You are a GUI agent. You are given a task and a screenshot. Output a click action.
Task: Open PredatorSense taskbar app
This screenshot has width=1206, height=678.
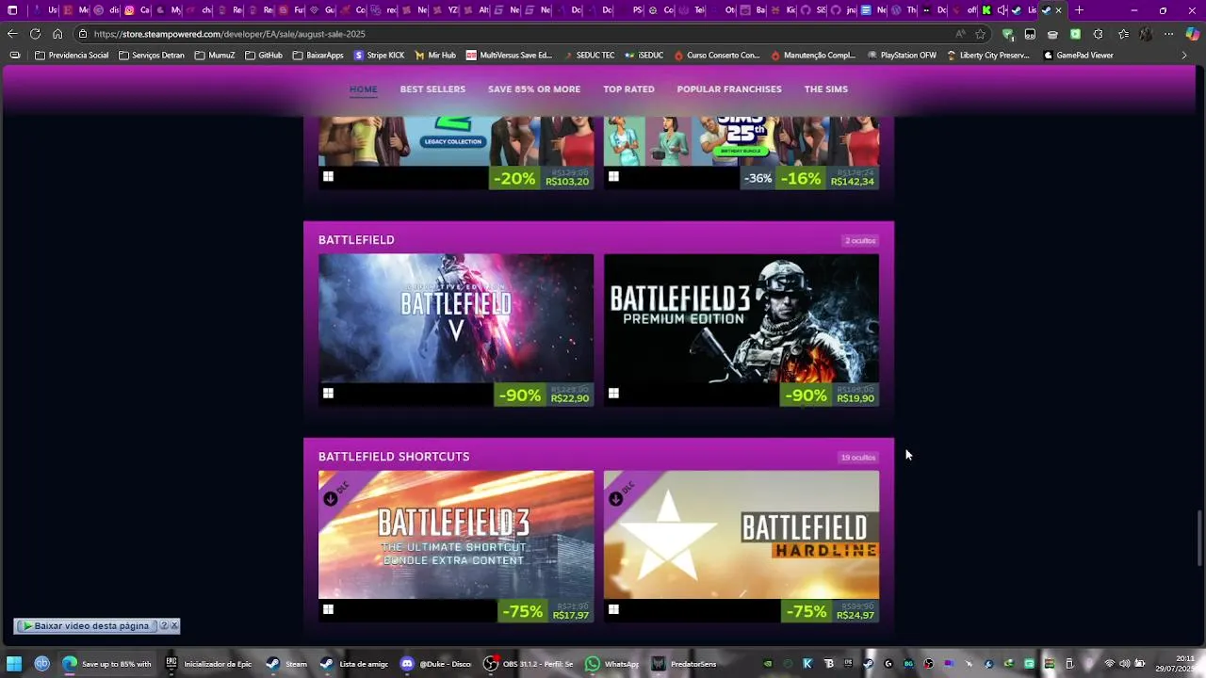(685, 664)
